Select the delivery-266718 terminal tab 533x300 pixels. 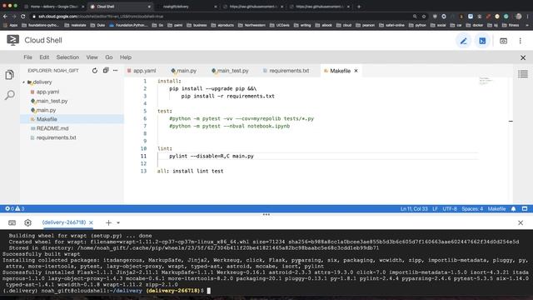click(64, 222)
